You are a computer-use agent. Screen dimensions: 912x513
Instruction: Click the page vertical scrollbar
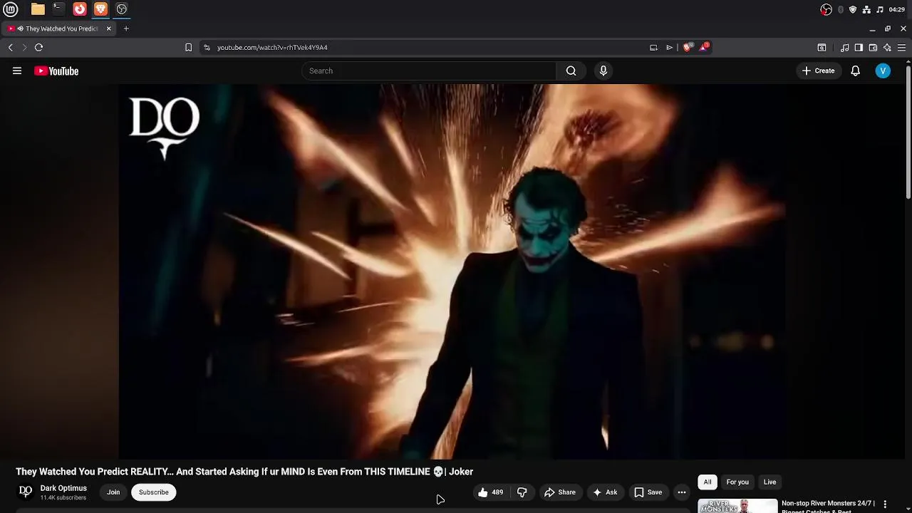tap(908, 132)
